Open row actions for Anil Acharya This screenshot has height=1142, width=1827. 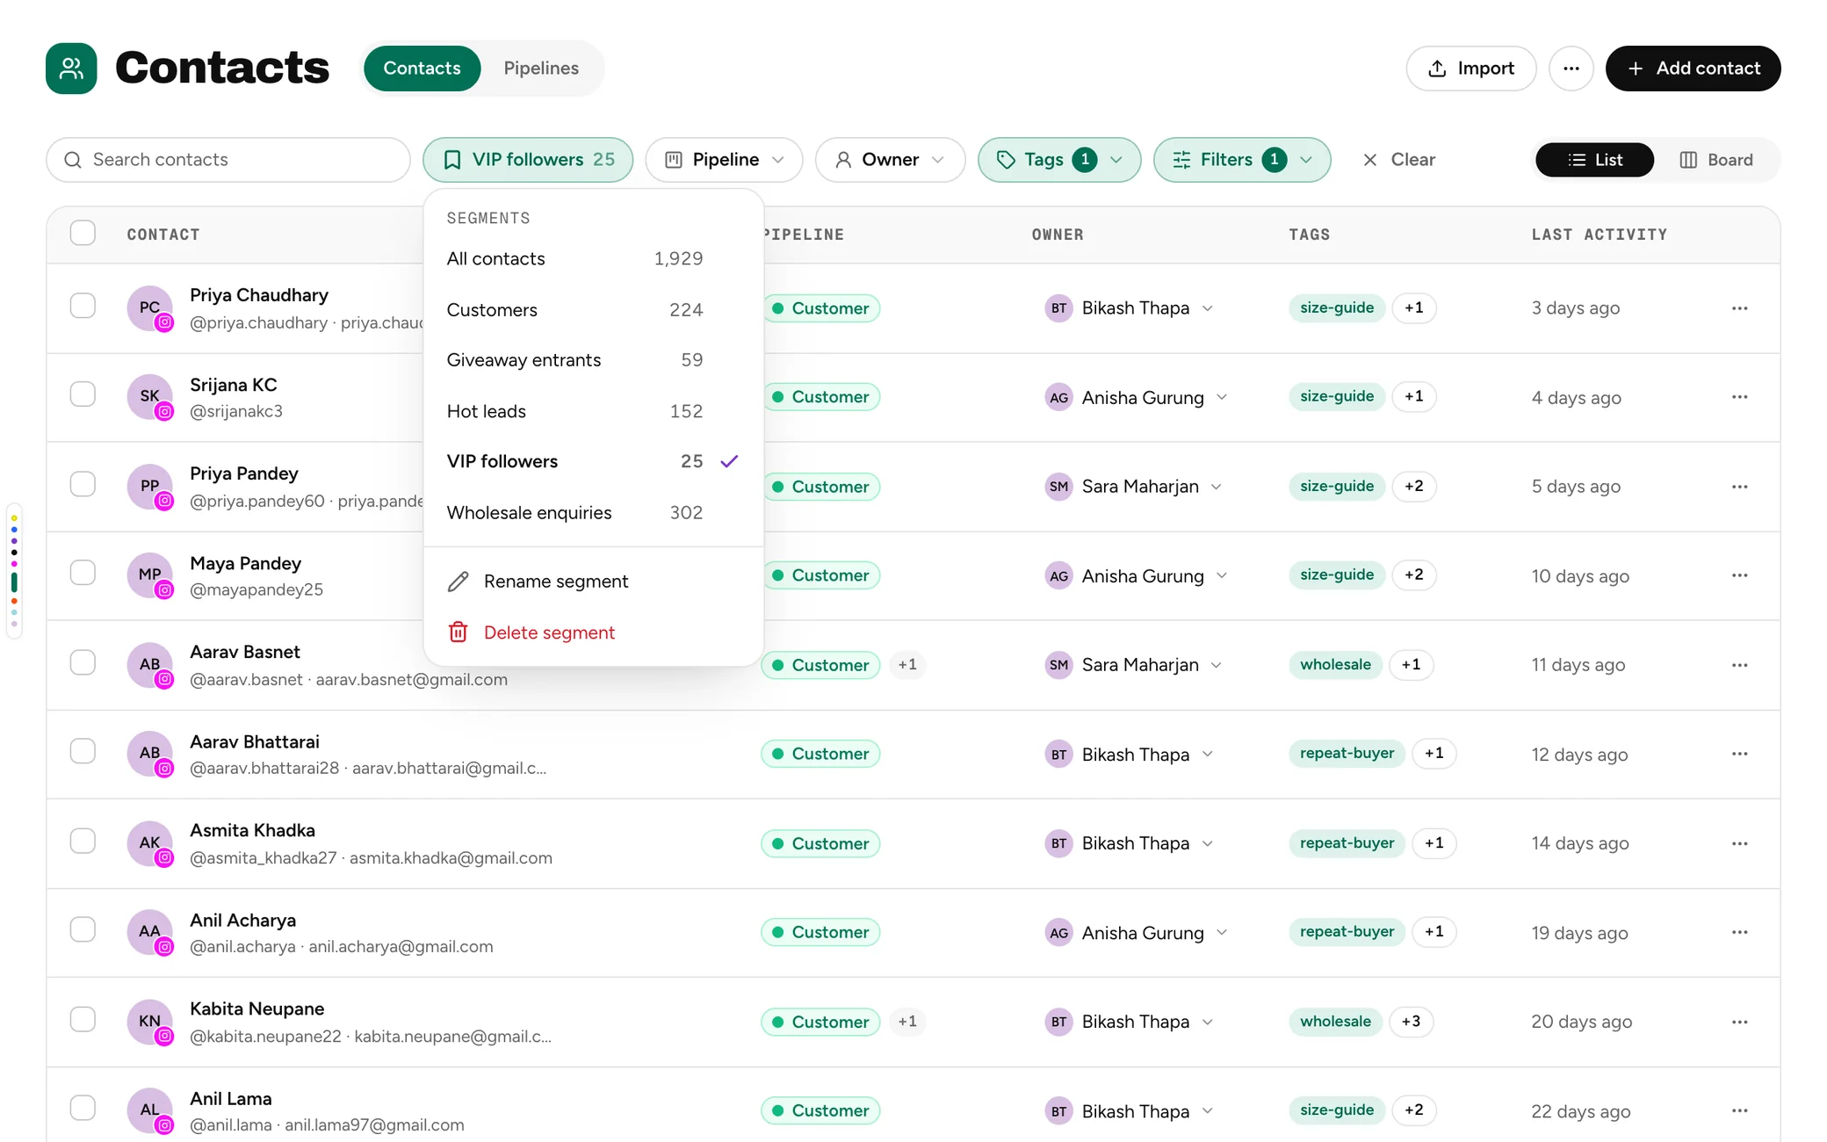(x=1739, y=932)
